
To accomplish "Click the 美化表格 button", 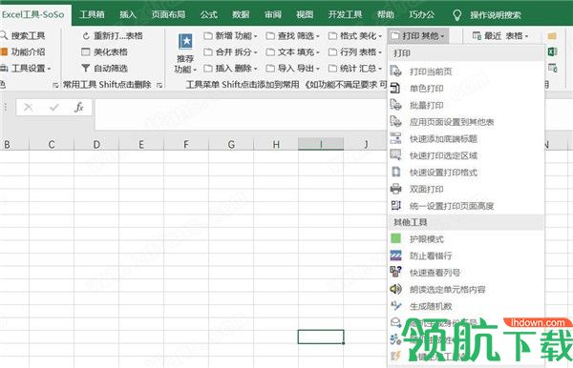I will [x=104, y=51].
